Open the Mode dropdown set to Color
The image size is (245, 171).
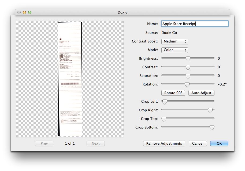(x=175, y=50)
